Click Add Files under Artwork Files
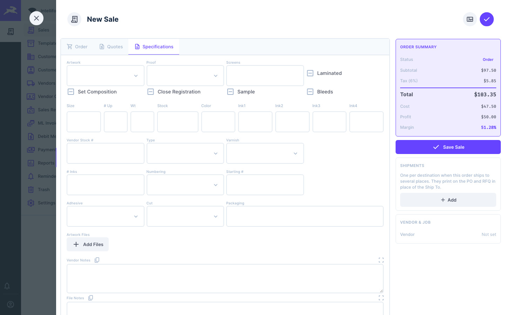Screen dimensions: 505x315 88,244
